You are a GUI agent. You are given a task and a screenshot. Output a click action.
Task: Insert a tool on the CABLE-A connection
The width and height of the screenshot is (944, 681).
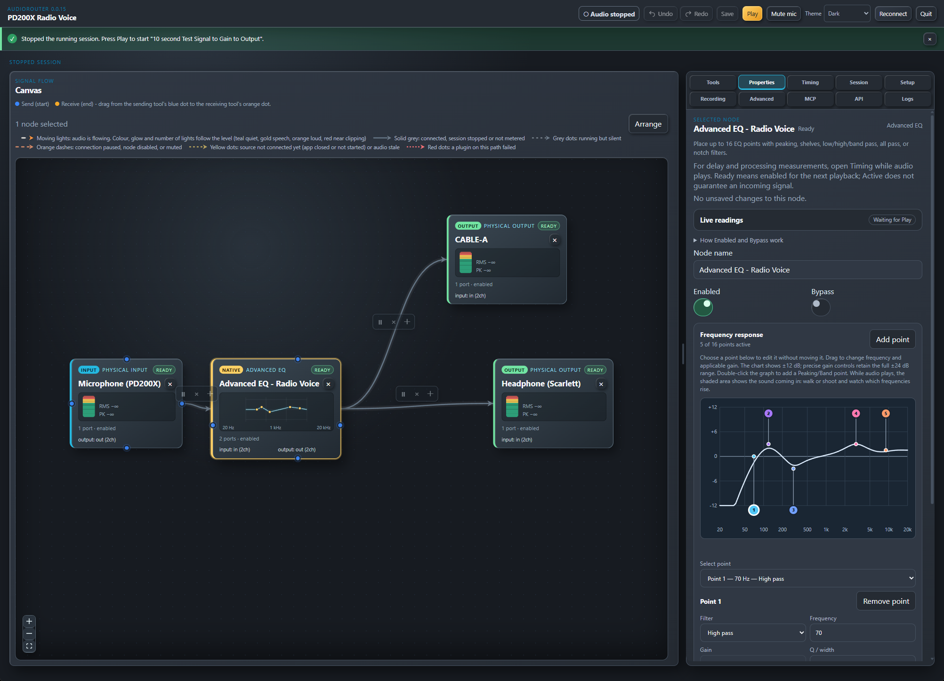tap(407, 322)
